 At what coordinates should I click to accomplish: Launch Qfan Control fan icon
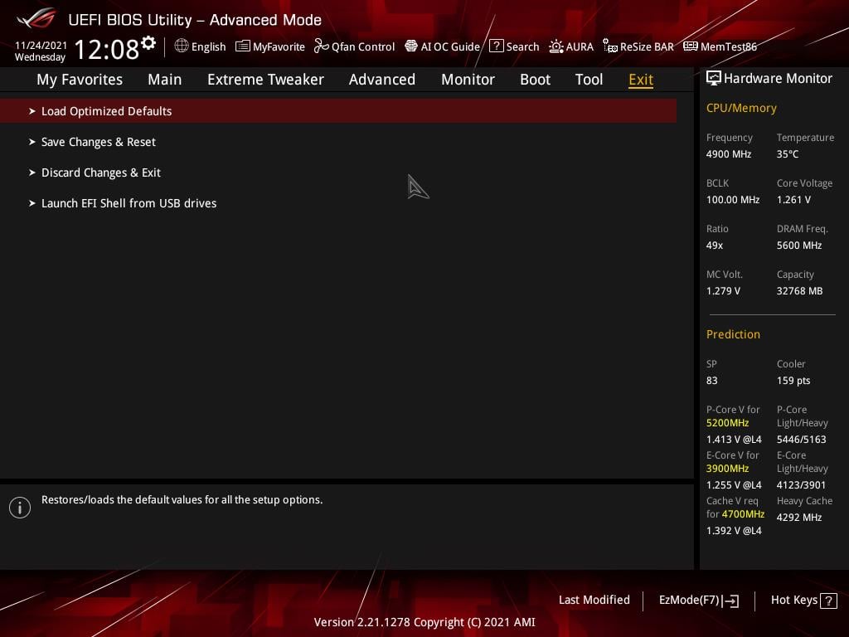(x=322, y=46)
